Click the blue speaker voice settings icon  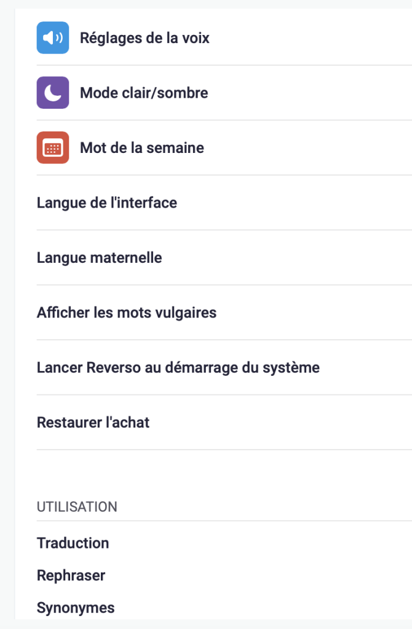(x=53, y=38)
